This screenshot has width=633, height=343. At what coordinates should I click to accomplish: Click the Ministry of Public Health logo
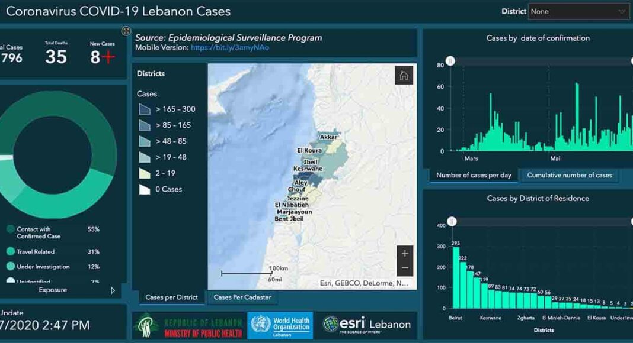tap(189, 326)
